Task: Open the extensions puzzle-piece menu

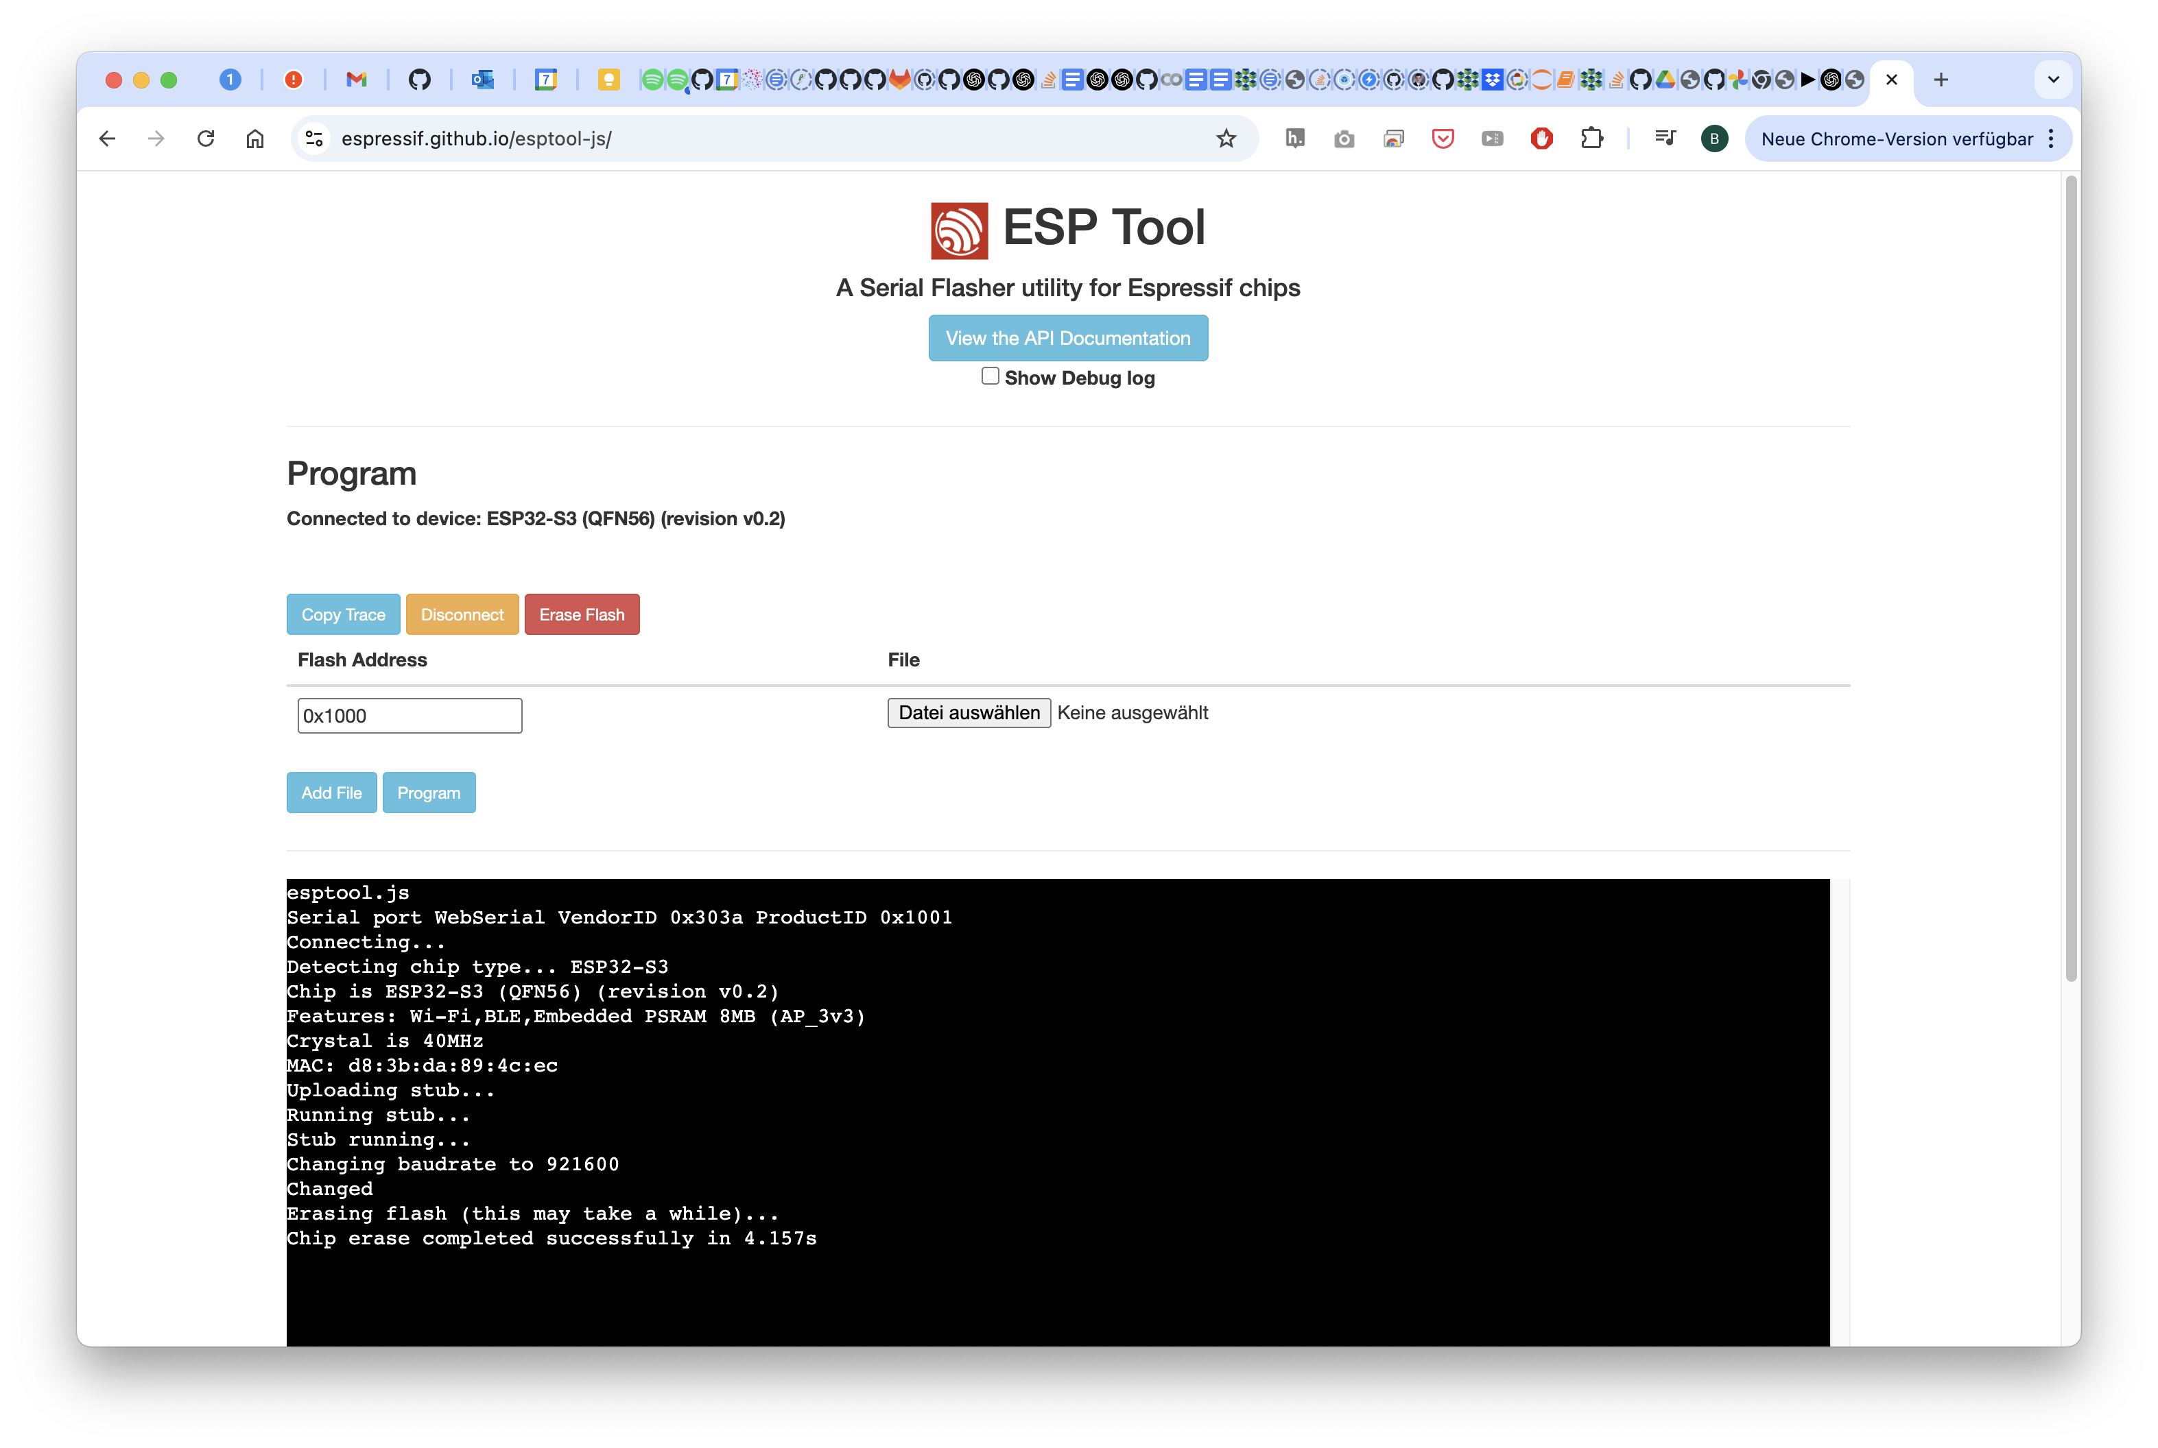Action: pos(1591,138)
